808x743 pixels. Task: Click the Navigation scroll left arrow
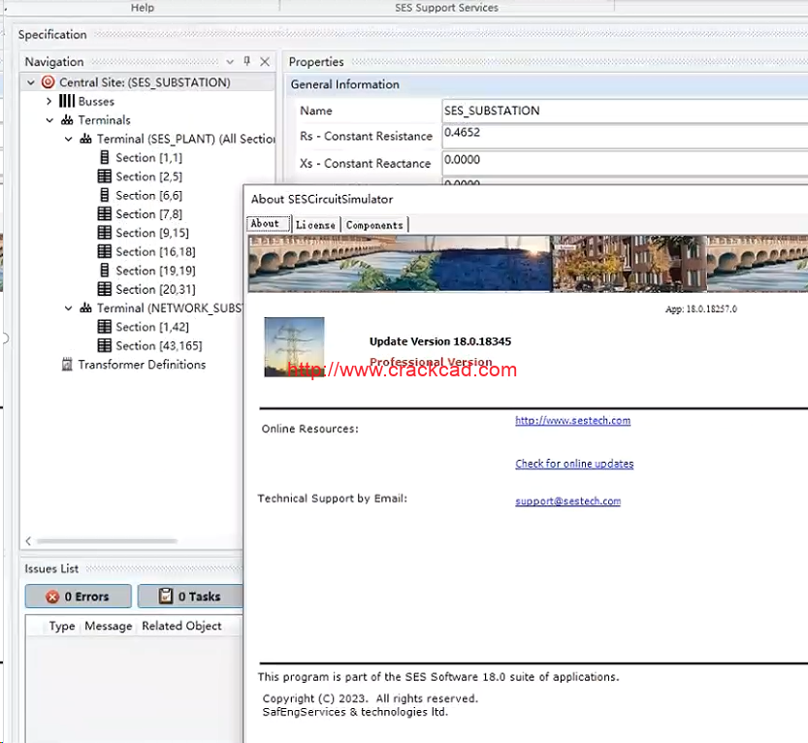pyautogui.click(x=29, y=541)
